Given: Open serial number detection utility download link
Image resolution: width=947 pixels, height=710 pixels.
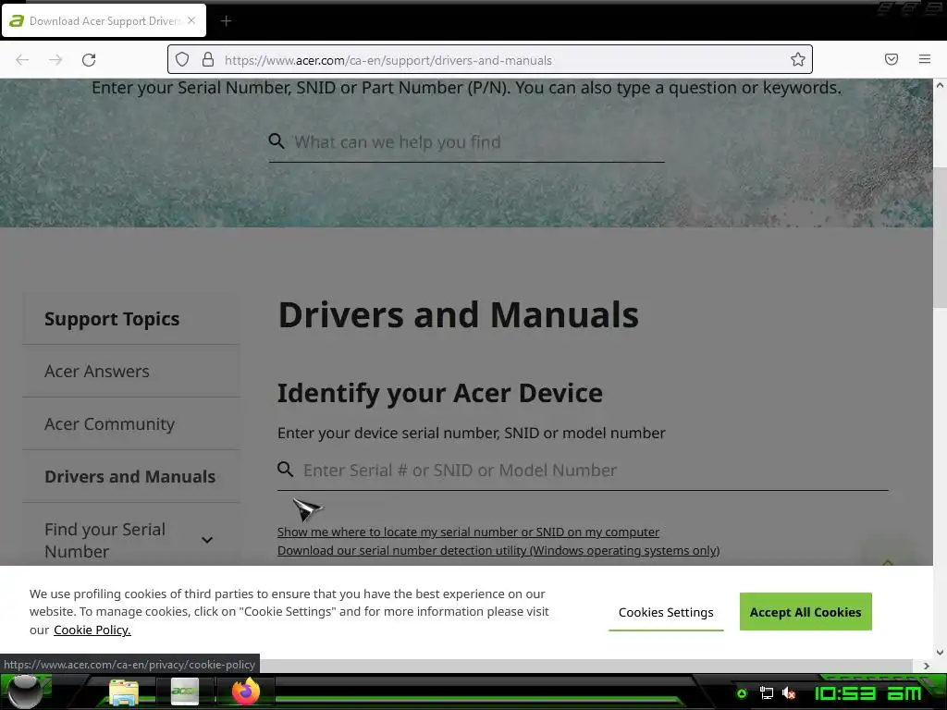Looking at the screenshot, I should [498, 551].
